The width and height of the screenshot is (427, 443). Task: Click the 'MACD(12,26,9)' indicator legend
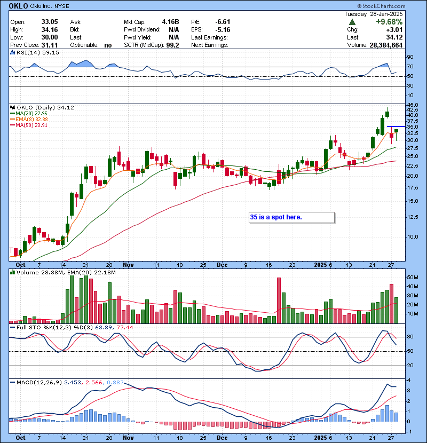[x=39, y=382]
